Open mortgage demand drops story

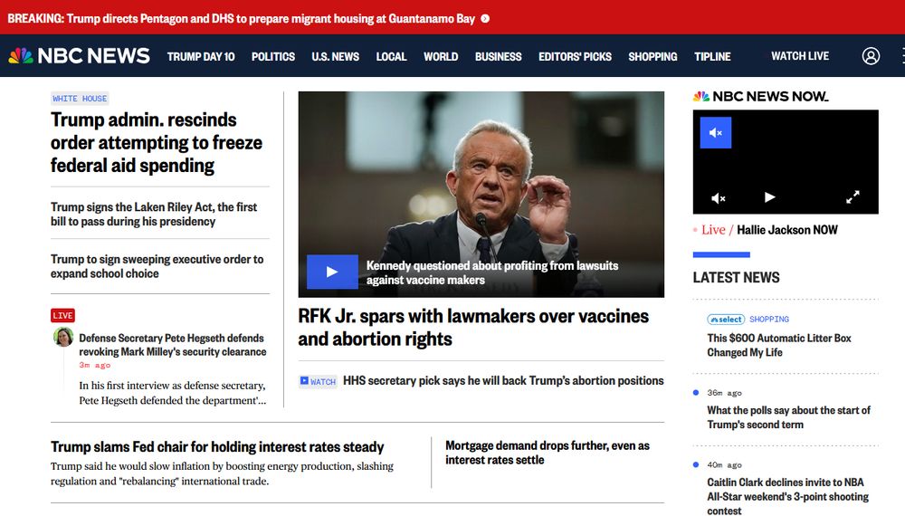pos(548,453)
